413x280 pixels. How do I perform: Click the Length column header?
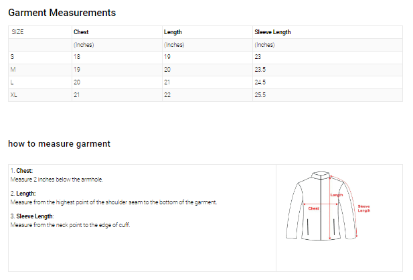click(x=173, y=32)
